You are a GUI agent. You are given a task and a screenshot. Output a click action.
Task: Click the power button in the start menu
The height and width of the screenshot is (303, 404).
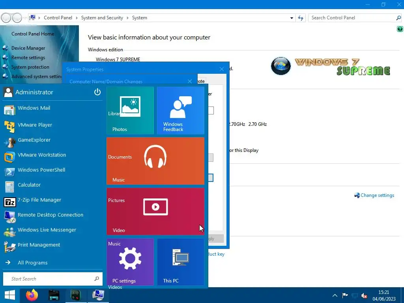pos(97,92)
